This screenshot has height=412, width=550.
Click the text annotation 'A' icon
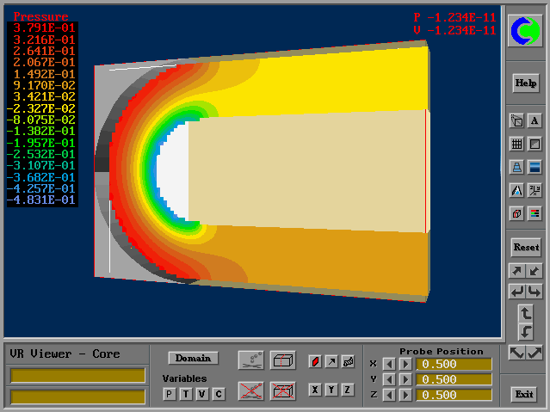535,121
